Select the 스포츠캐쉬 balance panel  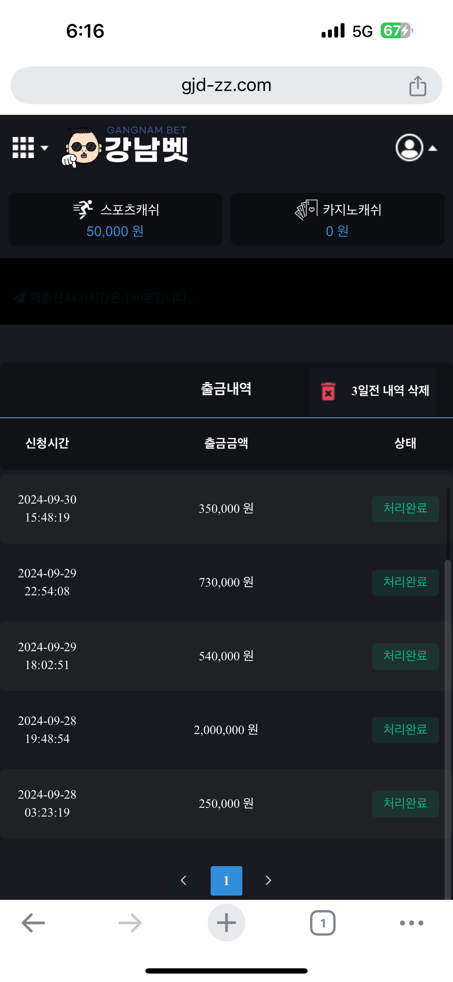(x=115, y=219)
